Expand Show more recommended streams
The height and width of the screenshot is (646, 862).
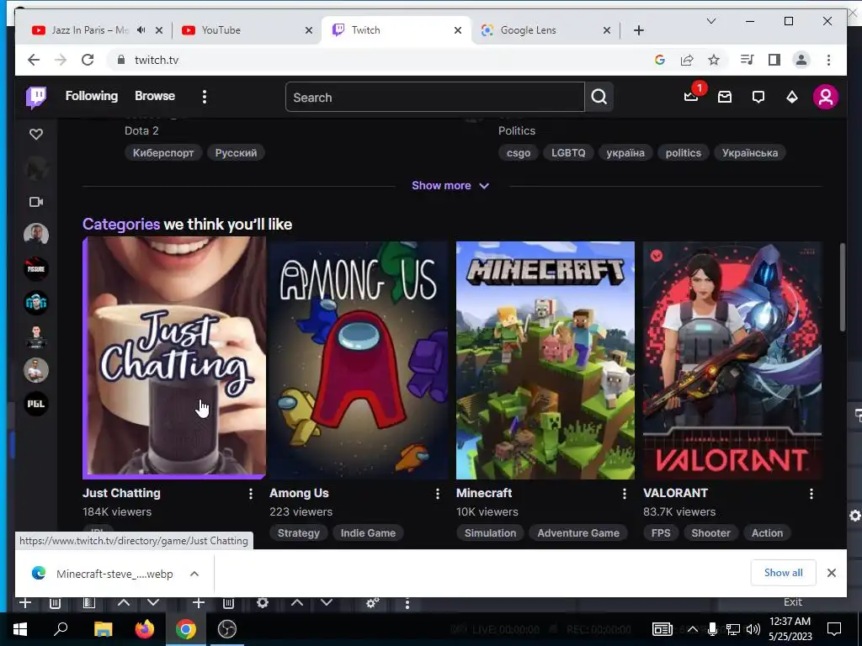450,186
